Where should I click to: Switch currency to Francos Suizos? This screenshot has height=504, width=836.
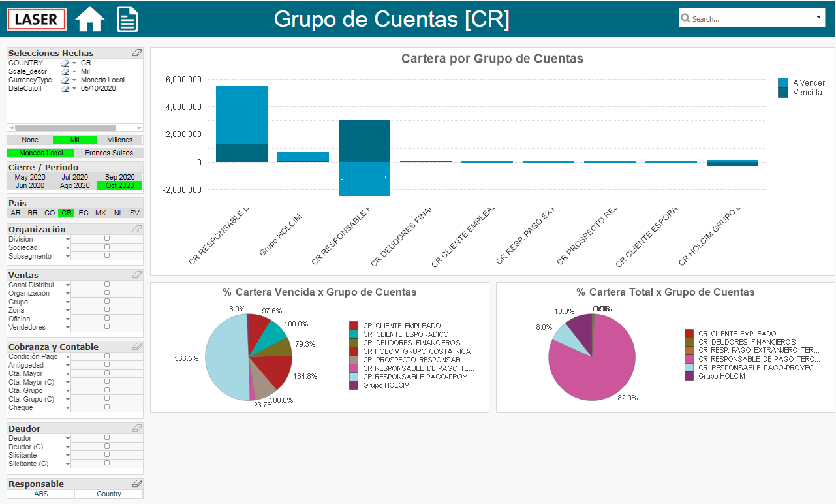click(x=109, y=153)
